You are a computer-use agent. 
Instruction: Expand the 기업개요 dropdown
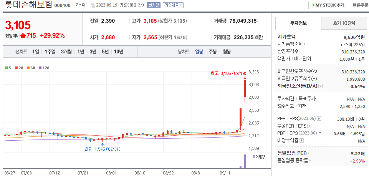(173, 5)
